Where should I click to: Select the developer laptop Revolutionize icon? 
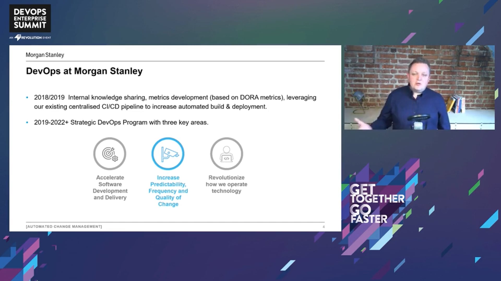[226, 154]
